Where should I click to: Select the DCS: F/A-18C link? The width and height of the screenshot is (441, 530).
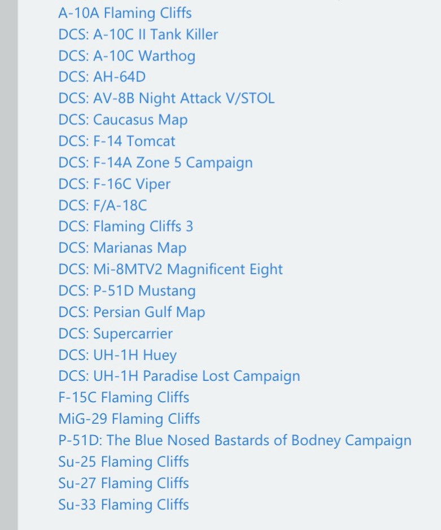(102, 206)
